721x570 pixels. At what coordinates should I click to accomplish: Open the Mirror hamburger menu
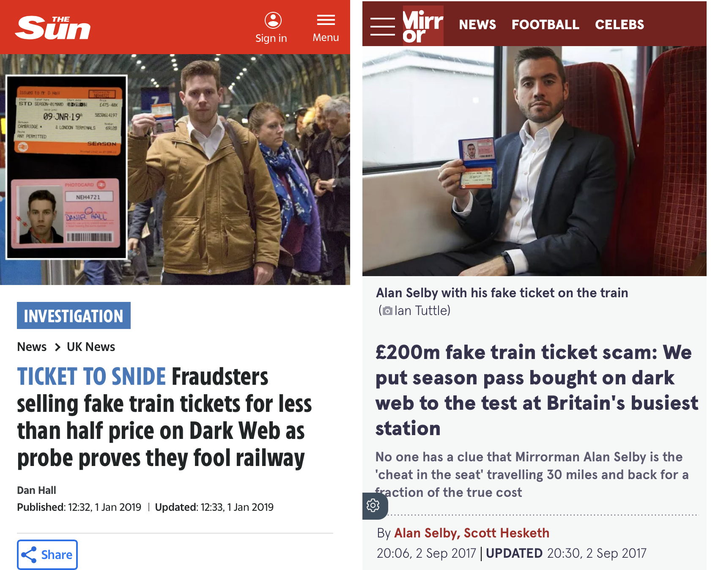(382, 26)
